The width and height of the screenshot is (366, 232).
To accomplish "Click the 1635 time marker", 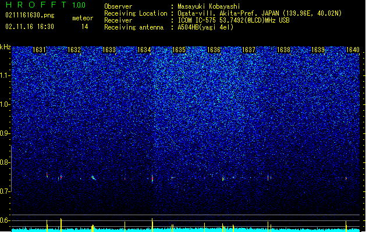I will tap(179, 50).
